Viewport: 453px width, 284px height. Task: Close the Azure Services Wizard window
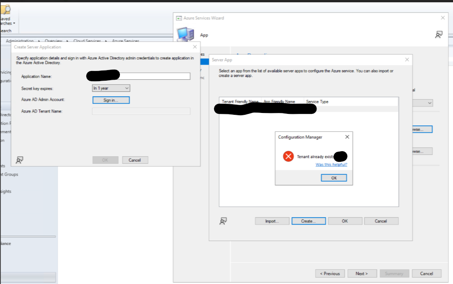[x=442, y=18]
